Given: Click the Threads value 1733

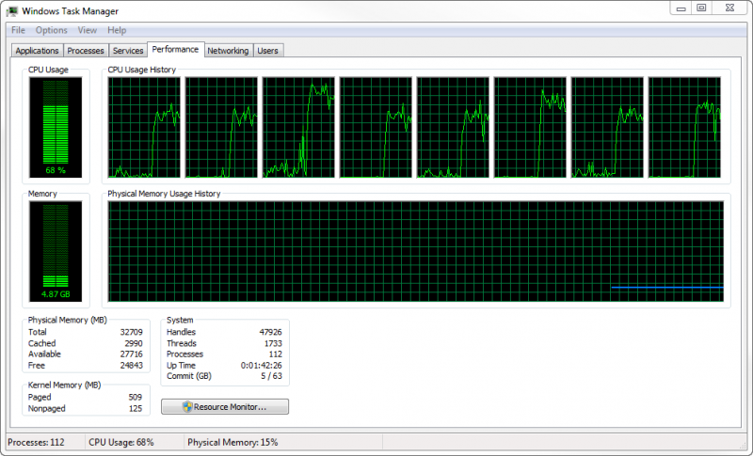Looking at the screenshot, I should click(x=273, y=343).
